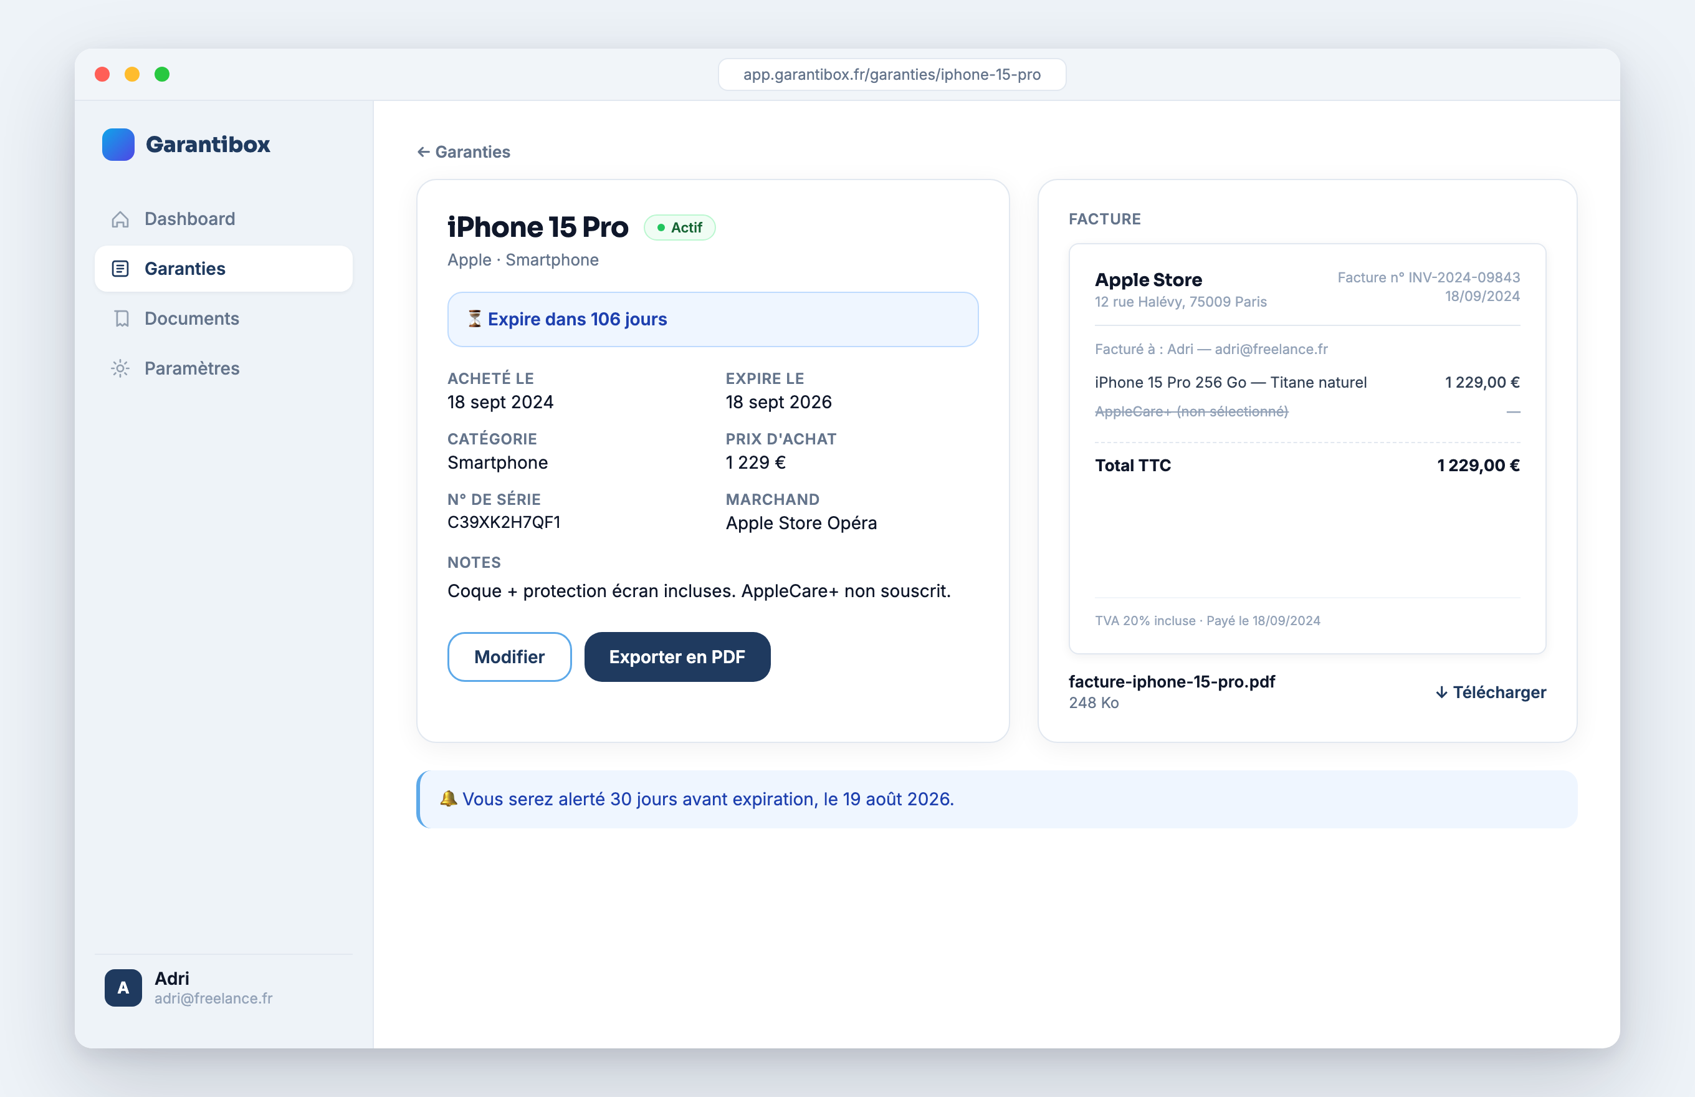
Task: Click the Documents bookmark icon
Action: (x=122, y=319)
